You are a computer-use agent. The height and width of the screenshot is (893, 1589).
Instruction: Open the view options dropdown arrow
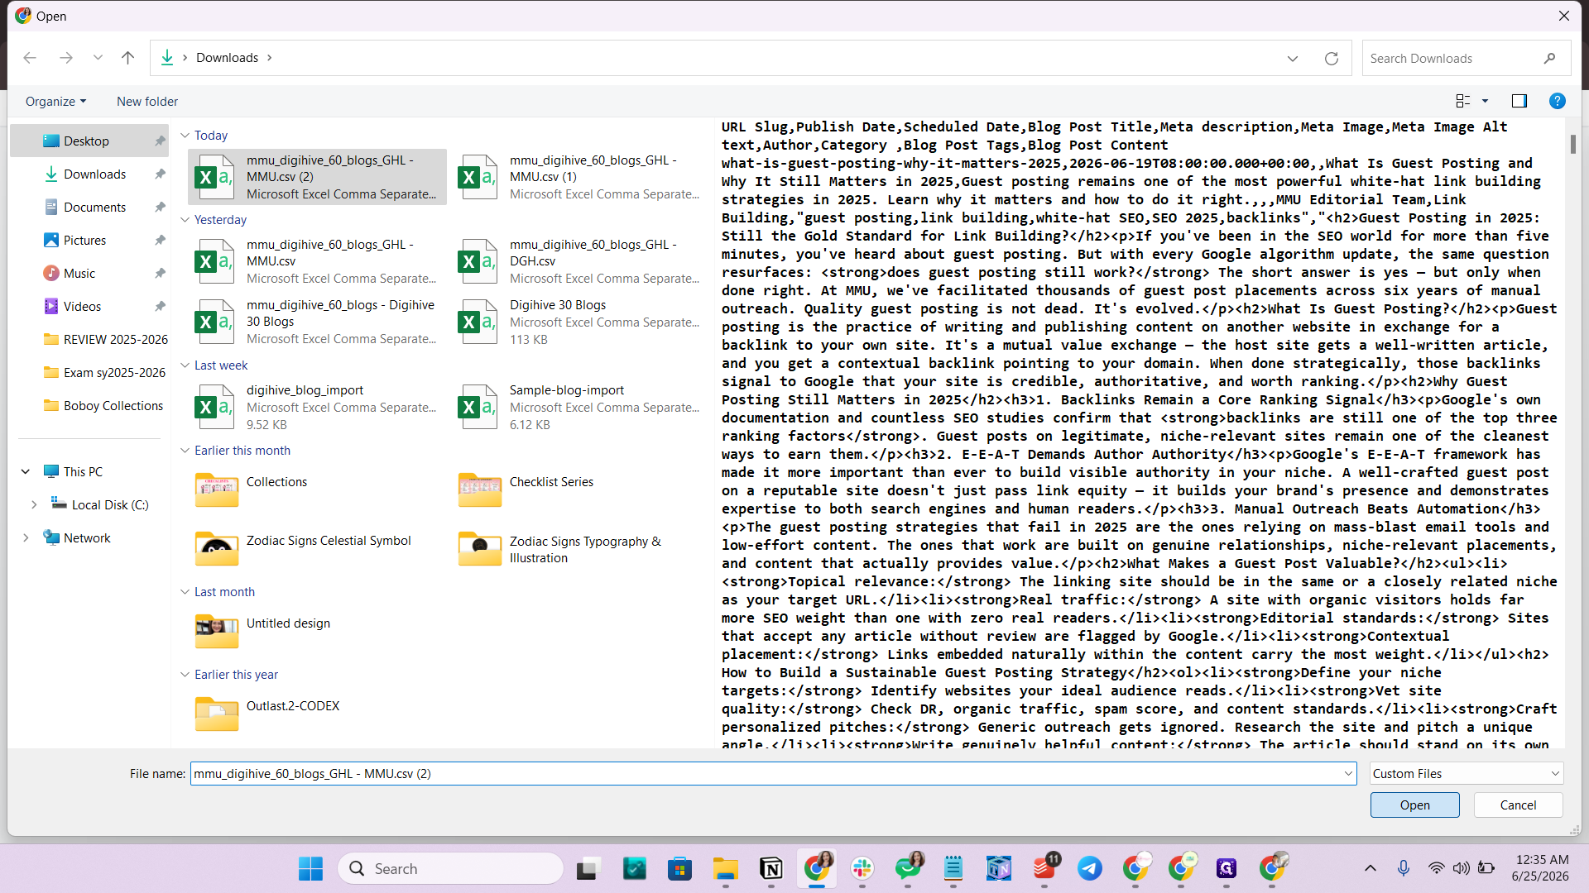[x=1486, y=101]
